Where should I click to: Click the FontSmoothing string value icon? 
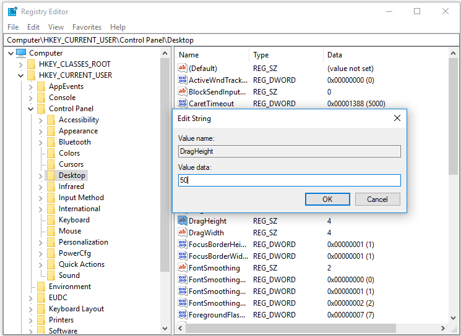point(183,268)
